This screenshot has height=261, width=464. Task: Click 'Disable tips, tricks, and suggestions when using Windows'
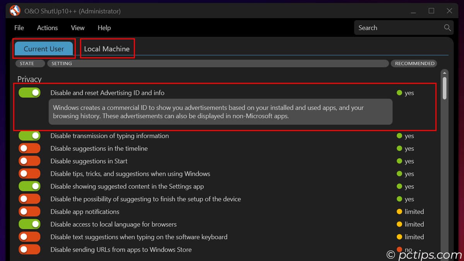tap(130, 174)
